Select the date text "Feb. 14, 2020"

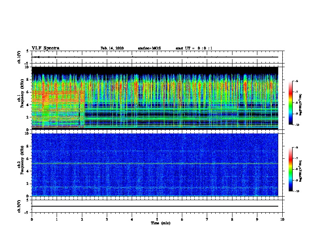pyautogui.click(x=112, y=48)
